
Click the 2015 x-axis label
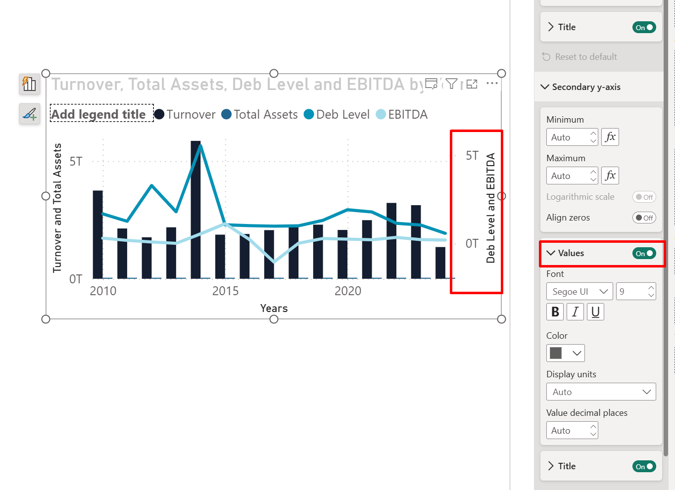[x=225, y=291]
